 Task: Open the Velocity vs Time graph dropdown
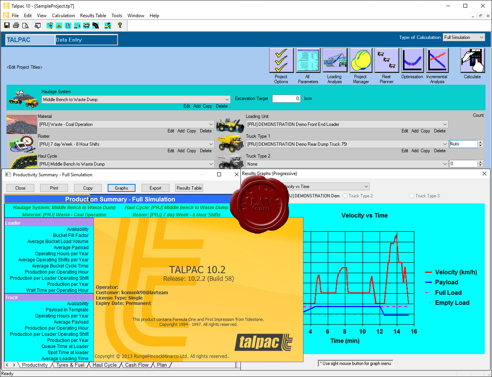click(366, 187)
